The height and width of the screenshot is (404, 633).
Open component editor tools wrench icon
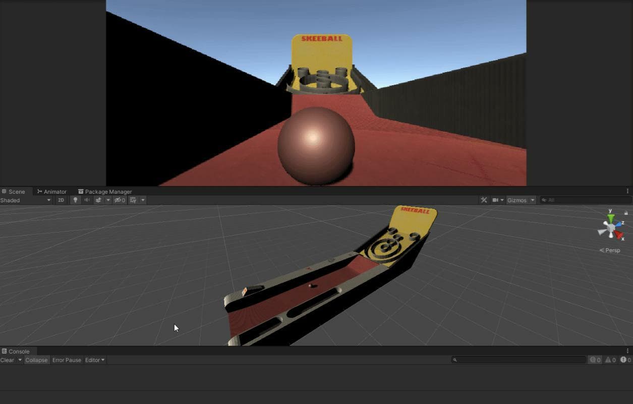click(484, 200)
